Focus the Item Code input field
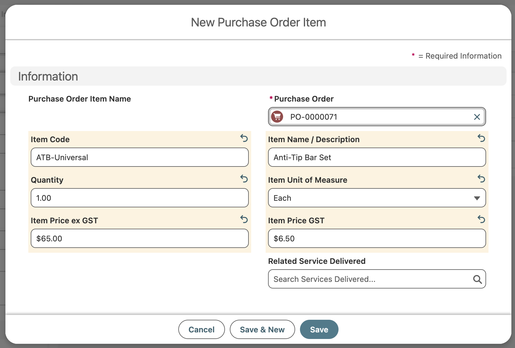 click(x=139, y=157)
